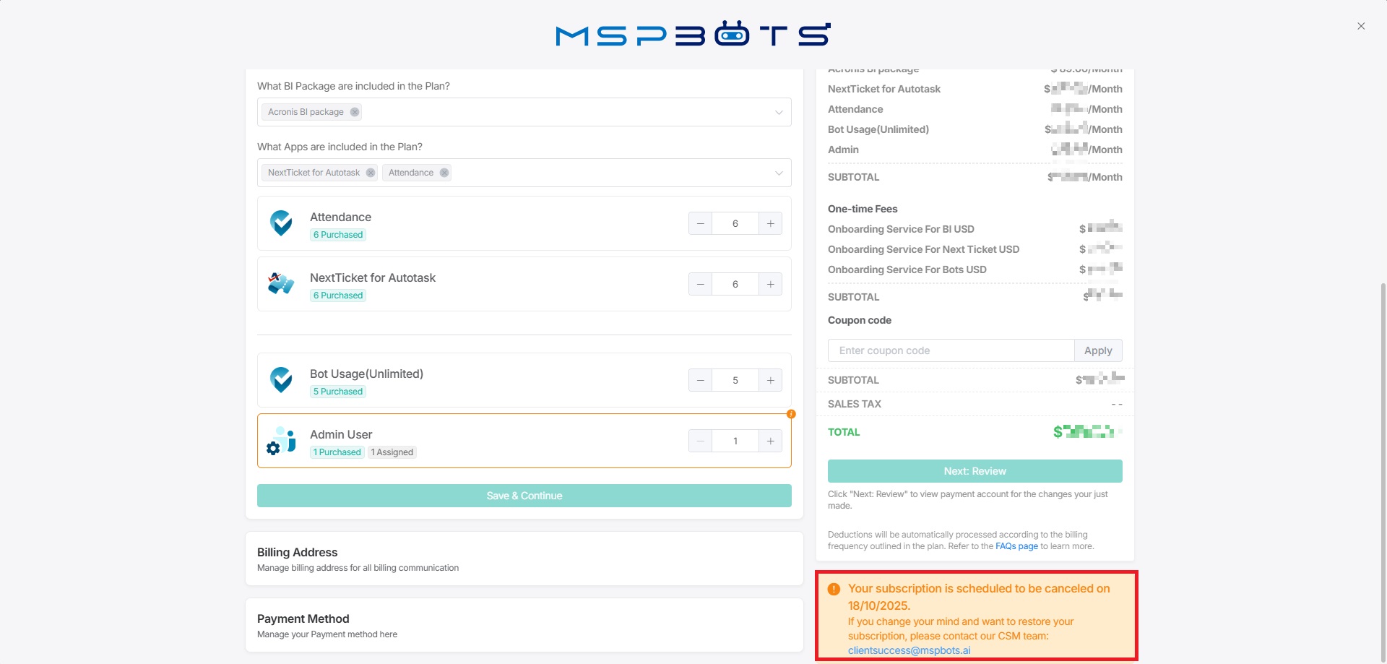The image size is (1387, 664).
Task: Open the FAQs page link
Action: point(1016,546)
